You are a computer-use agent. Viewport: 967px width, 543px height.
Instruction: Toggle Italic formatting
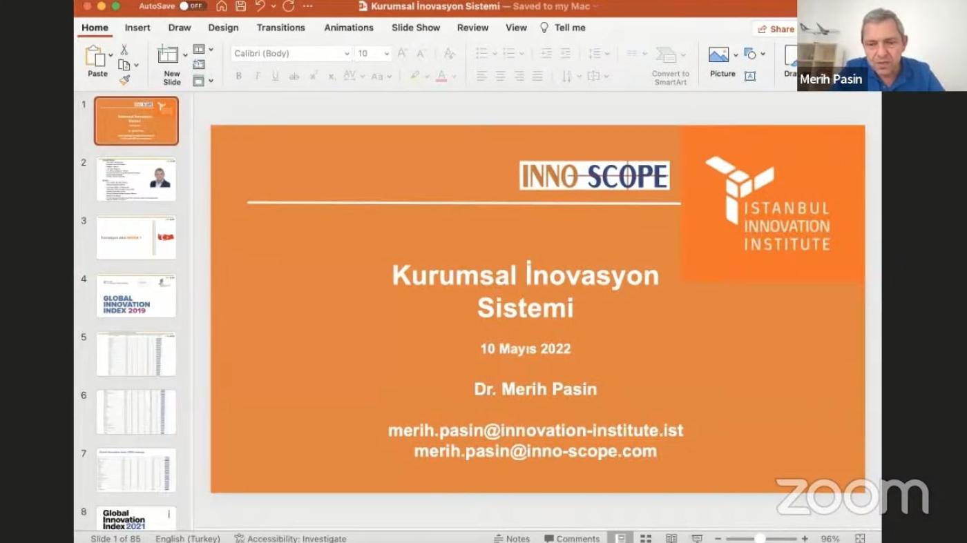[x=257, y=76]
